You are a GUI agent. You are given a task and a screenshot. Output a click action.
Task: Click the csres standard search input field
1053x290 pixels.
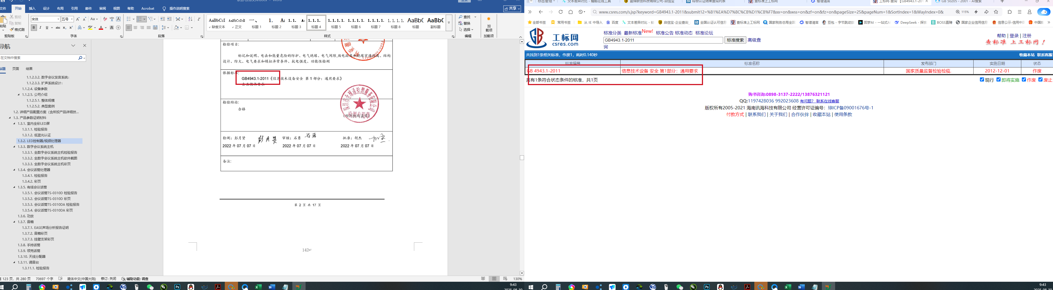[663, 40]
